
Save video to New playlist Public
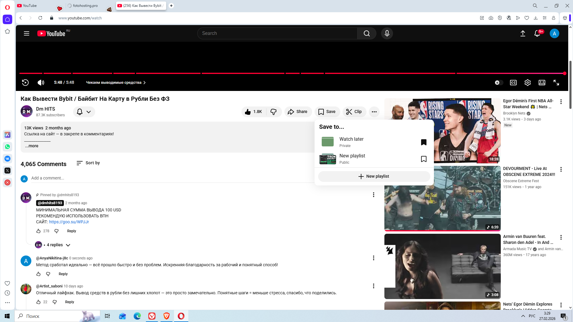coord(423,159)
